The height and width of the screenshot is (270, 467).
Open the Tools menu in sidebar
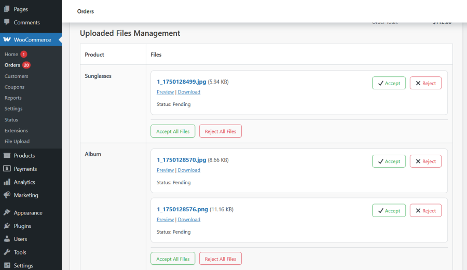[20, 252]
